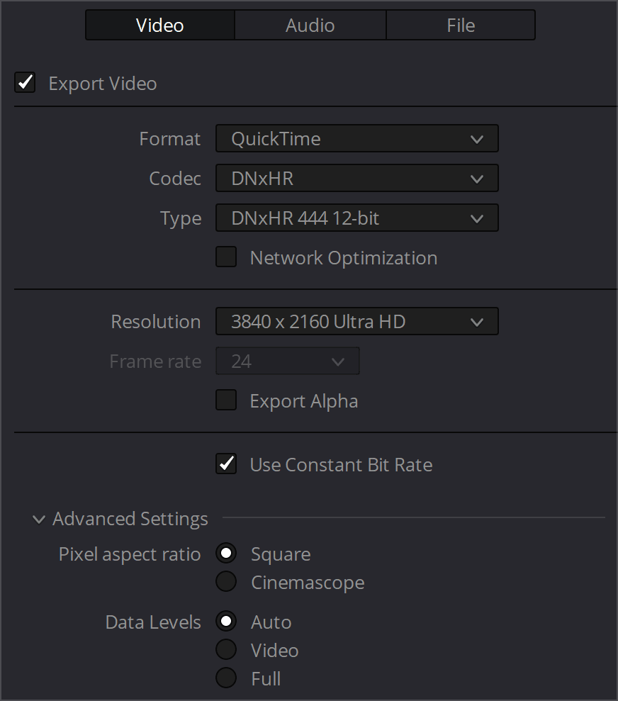Enable Network Optimization checkbox
618x701 pixels.
pyautogui.click(x=226, y=257)
